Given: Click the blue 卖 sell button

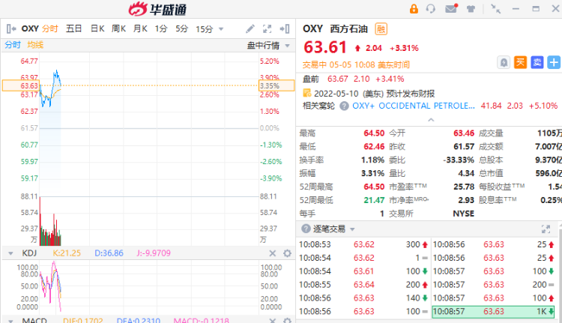Looking at the screenshot, I should point(537,62).
